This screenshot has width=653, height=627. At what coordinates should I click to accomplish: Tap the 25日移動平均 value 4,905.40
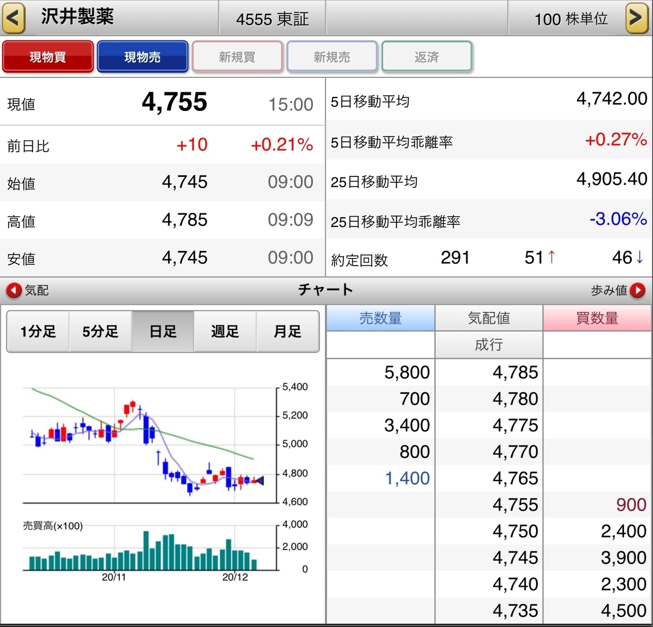pos(612,179)
